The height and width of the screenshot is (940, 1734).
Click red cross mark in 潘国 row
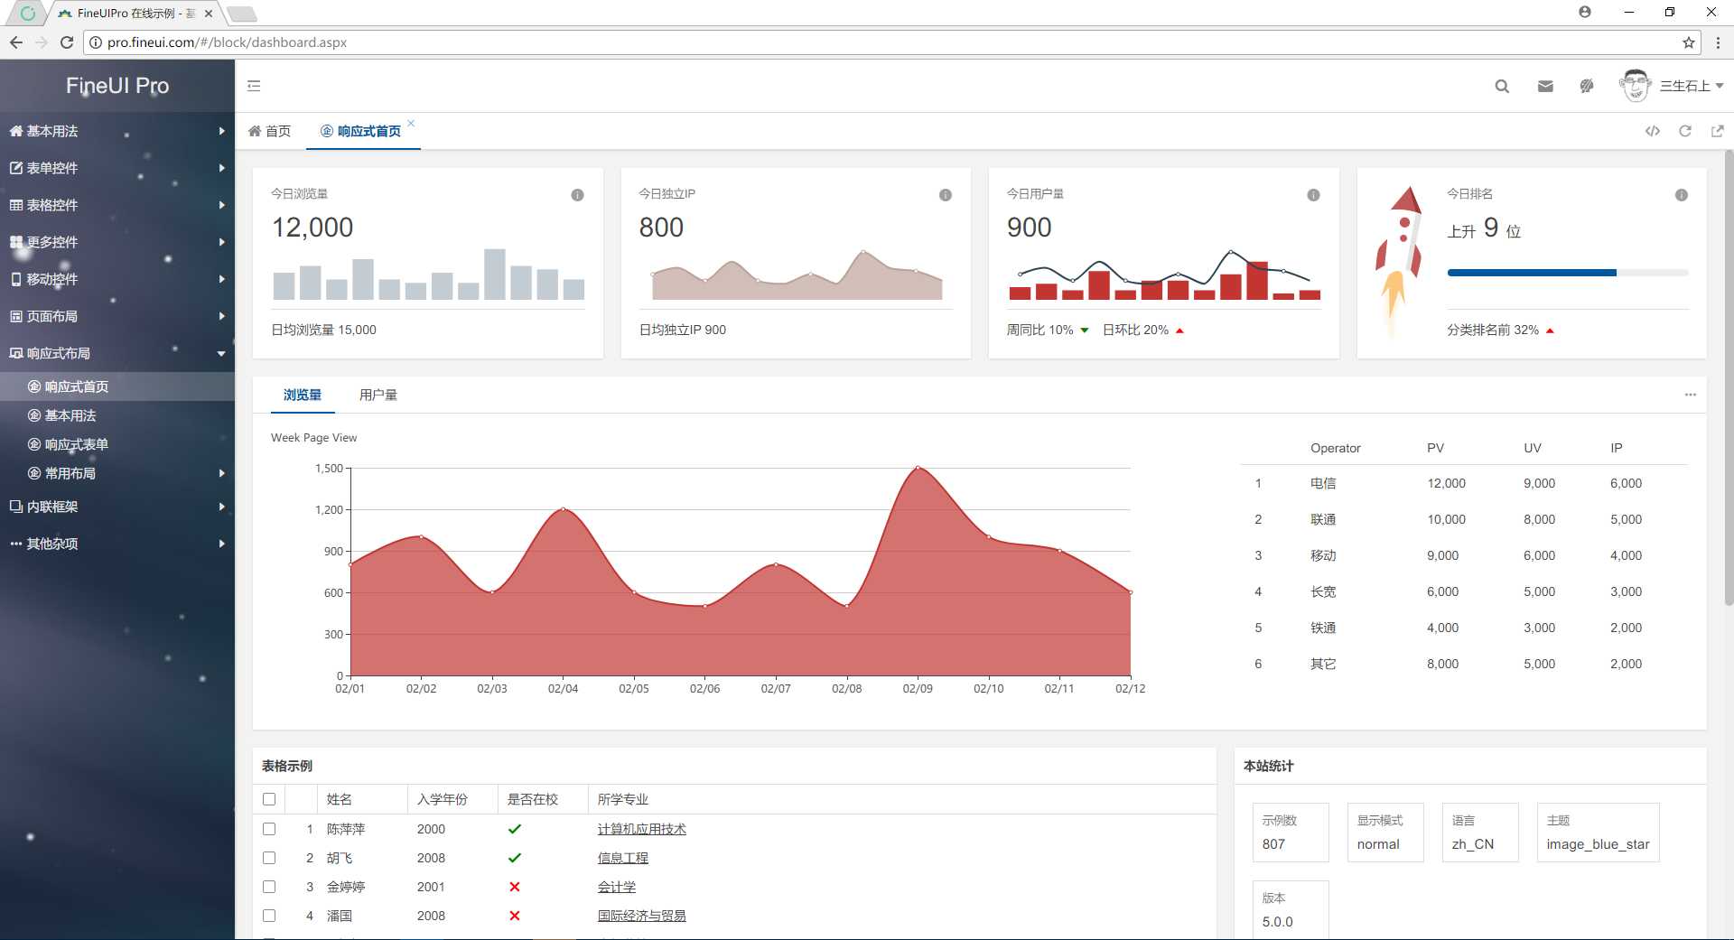[x=515, y=916]
